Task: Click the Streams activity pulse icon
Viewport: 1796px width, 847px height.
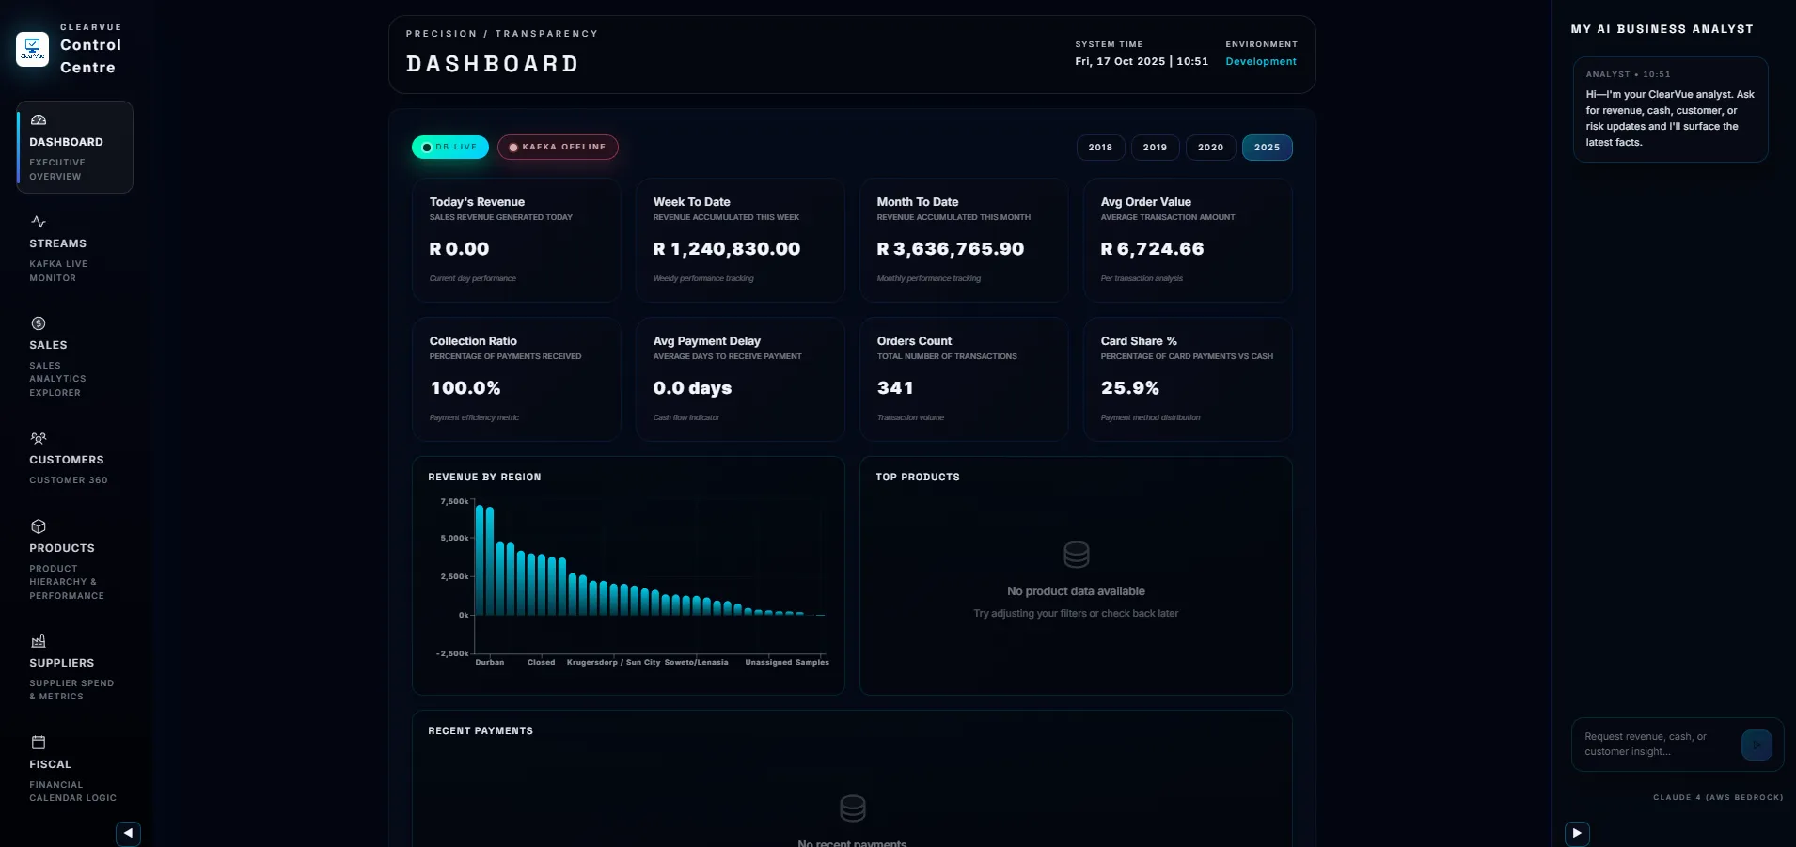Action: coord(39,222)
